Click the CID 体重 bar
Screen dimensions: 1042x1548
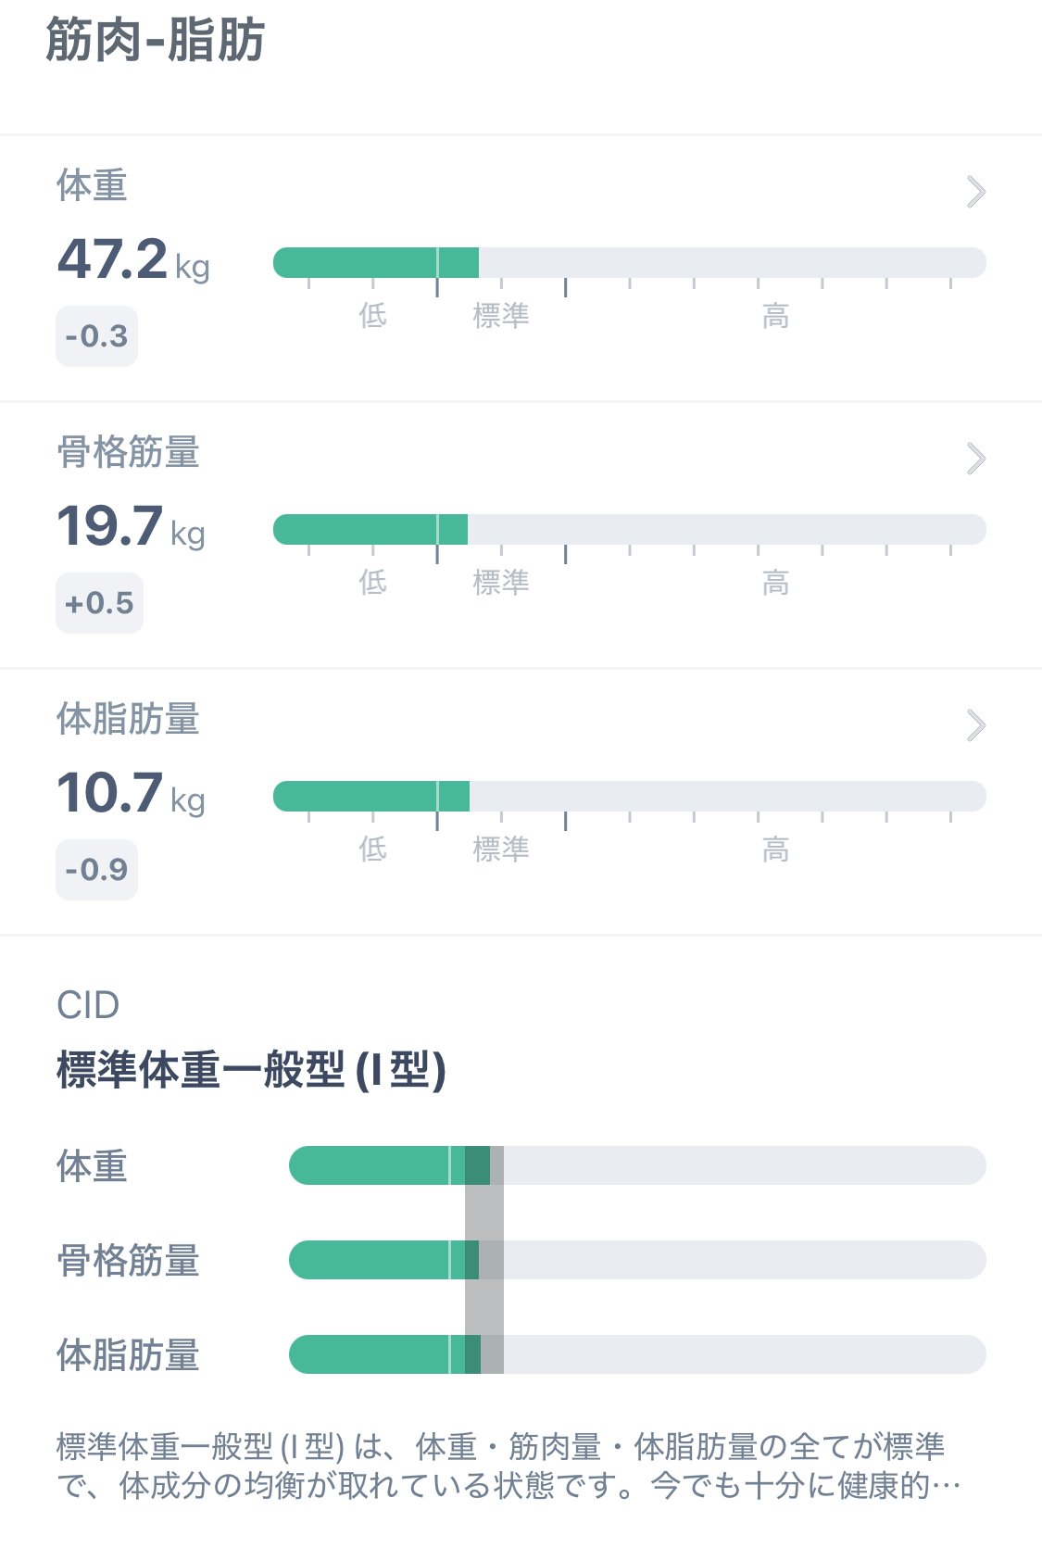(637, 1165)
